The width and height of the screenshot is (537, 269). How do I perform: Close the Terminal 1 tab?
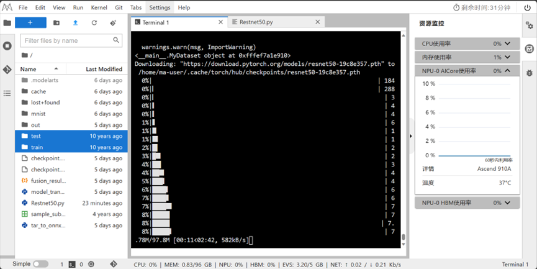pyautogui.click(x=221, y=22)
